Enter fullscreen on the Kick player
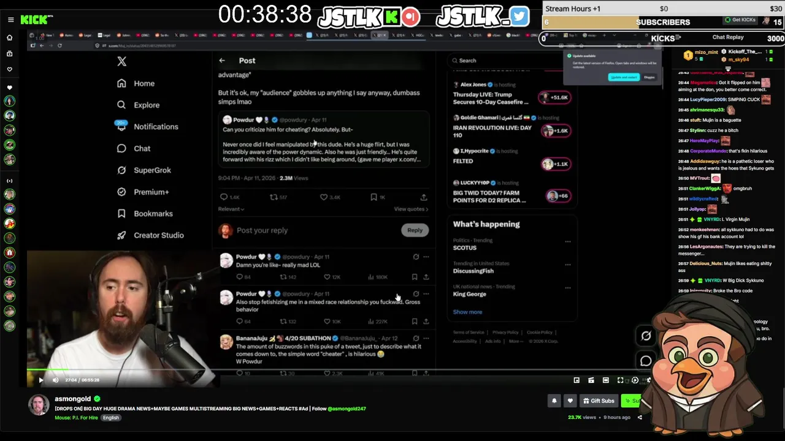Image resolution: width=785 pixels, height=441 pixels. [620, 380]
